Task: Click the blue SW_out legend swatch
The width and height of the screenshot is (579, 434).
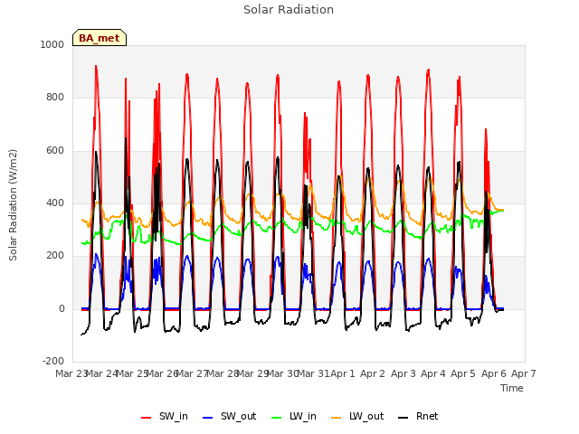Action: pyautogui.click(x=208, y=418)
